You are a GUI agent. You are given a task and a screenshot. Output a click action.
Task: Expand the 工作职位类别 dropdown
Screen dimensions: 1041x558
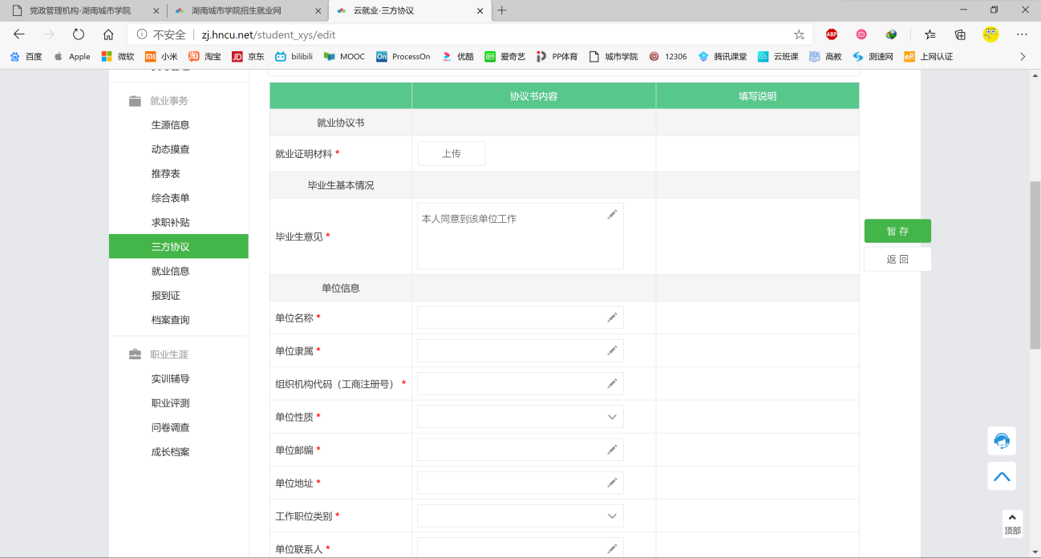point(520,516)
